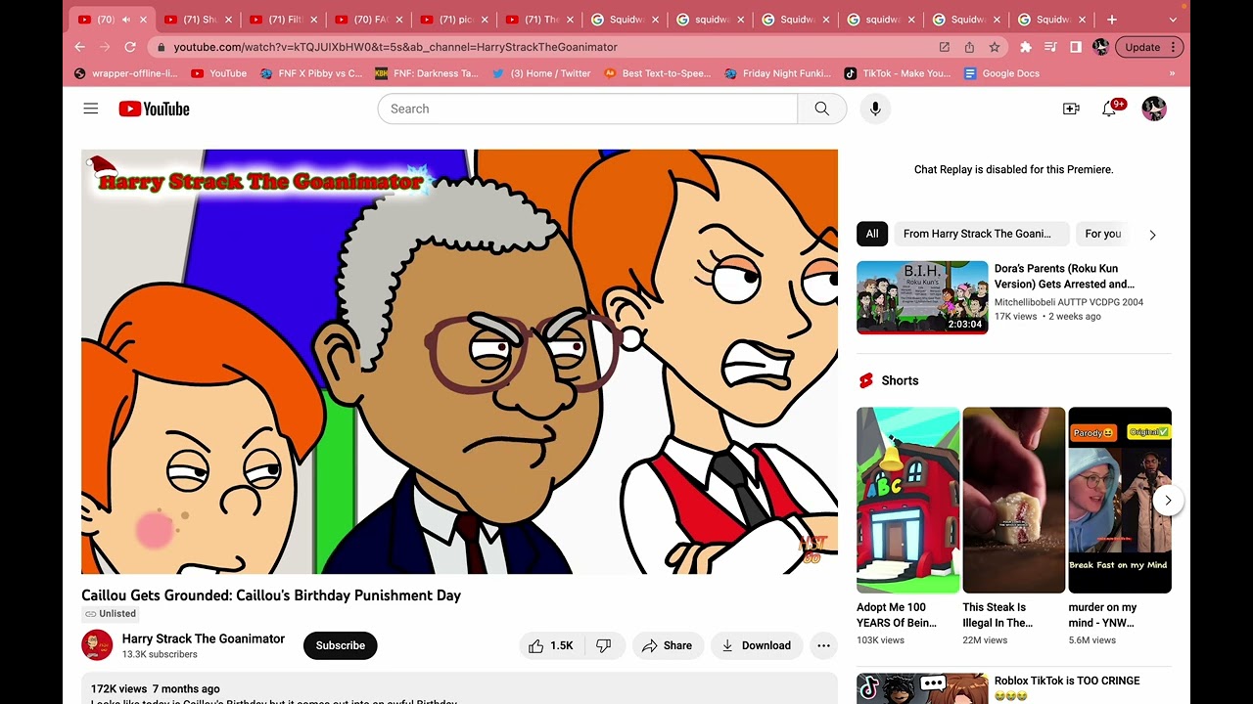Click the Share button
This screenshot has width=1253, height=704.
(668, 645)
